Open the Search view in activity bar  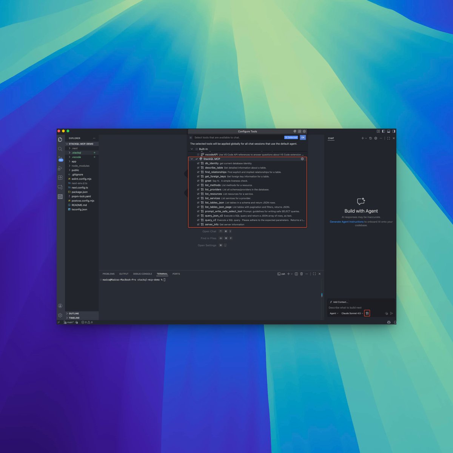click(x=60, y=149)
